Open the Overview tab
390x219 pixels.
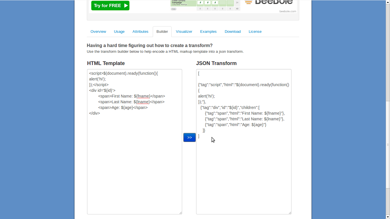(x=98, y=32)
